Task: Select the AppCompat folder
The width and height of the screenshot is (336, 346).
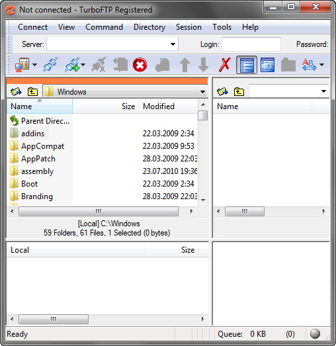Action: (37, 146)
